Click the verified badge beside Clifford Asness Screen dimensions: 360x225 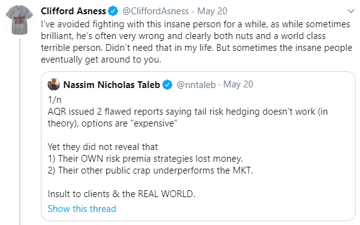[x=113, y=11]
